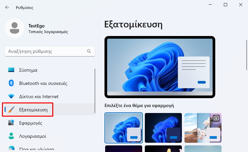Screen dimensions: 248x152
Task: Click the Wi-Fi network icon
Action: [x=11, y=96]
